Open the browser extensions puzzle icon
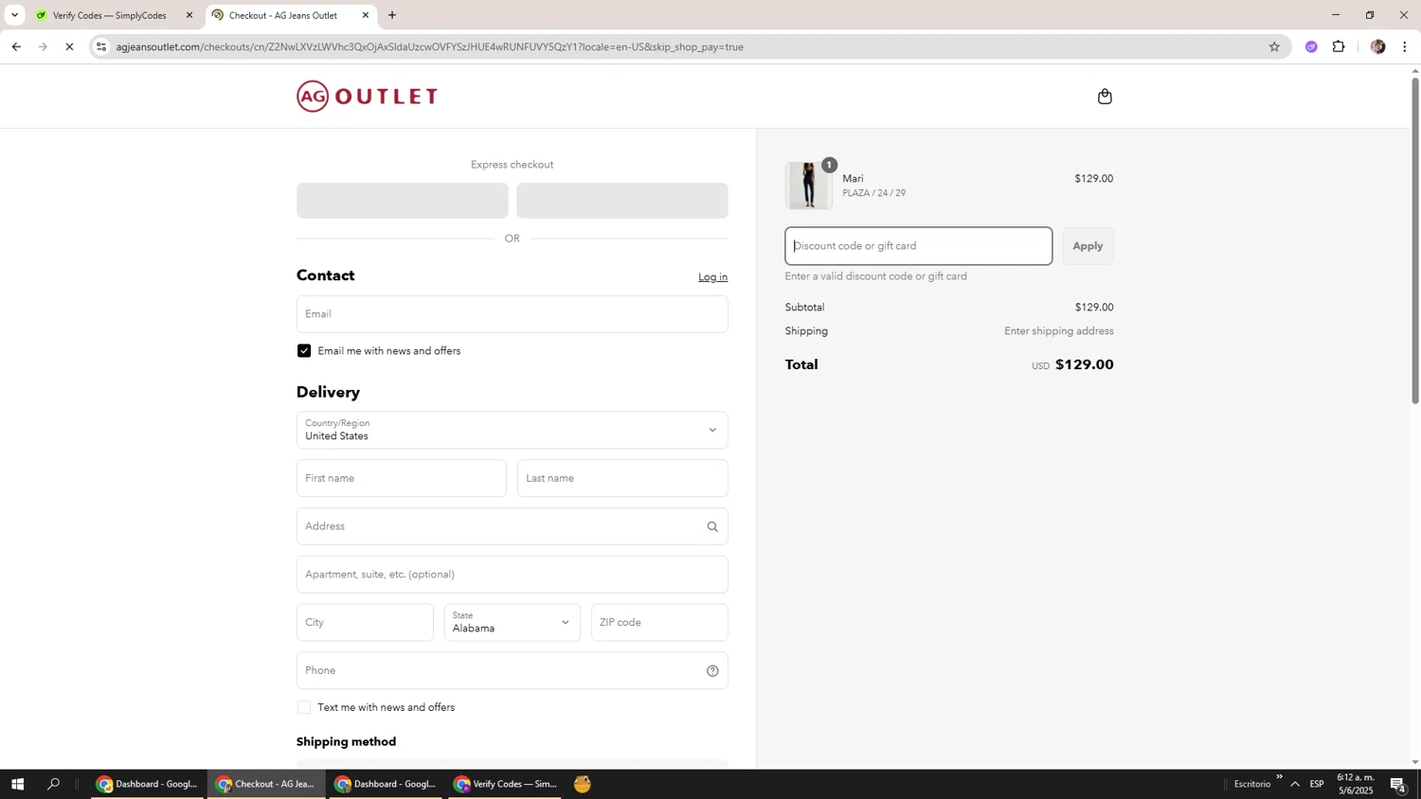The height and width of the screenshot is (799, 1421). [1339, 46]
